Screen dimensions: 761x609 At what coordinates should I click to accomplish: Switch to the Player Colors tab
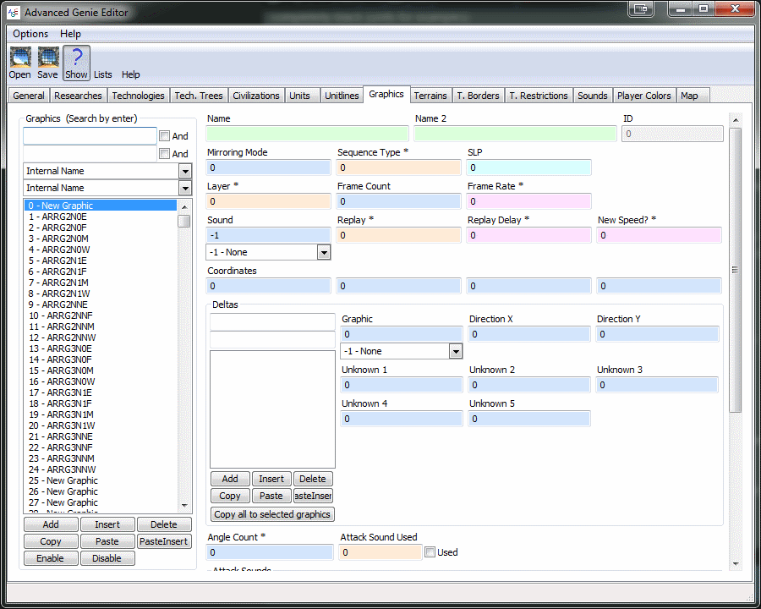coord(644,96)
